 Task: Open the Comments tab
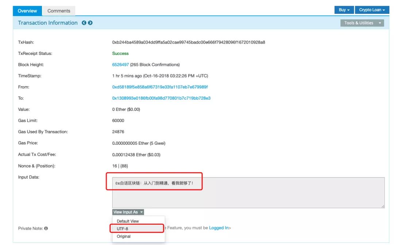[x=59, y=11]
